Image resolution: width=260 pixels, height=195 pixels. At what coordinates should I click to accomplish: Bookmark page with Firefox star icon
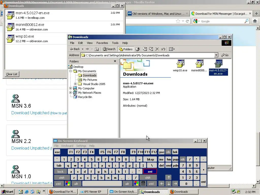click(x=178, y=21)
